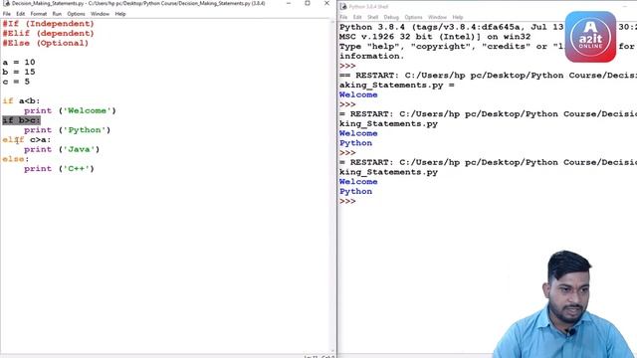Click the print ('C++') line
Image resolution: width=637 pixels, height=358 pixels.
pos(59,169)
